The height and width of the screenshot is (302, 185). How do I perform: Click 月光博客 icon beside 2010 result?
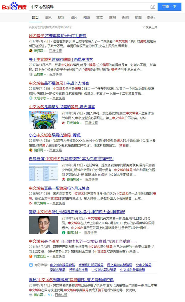(64, 123)
